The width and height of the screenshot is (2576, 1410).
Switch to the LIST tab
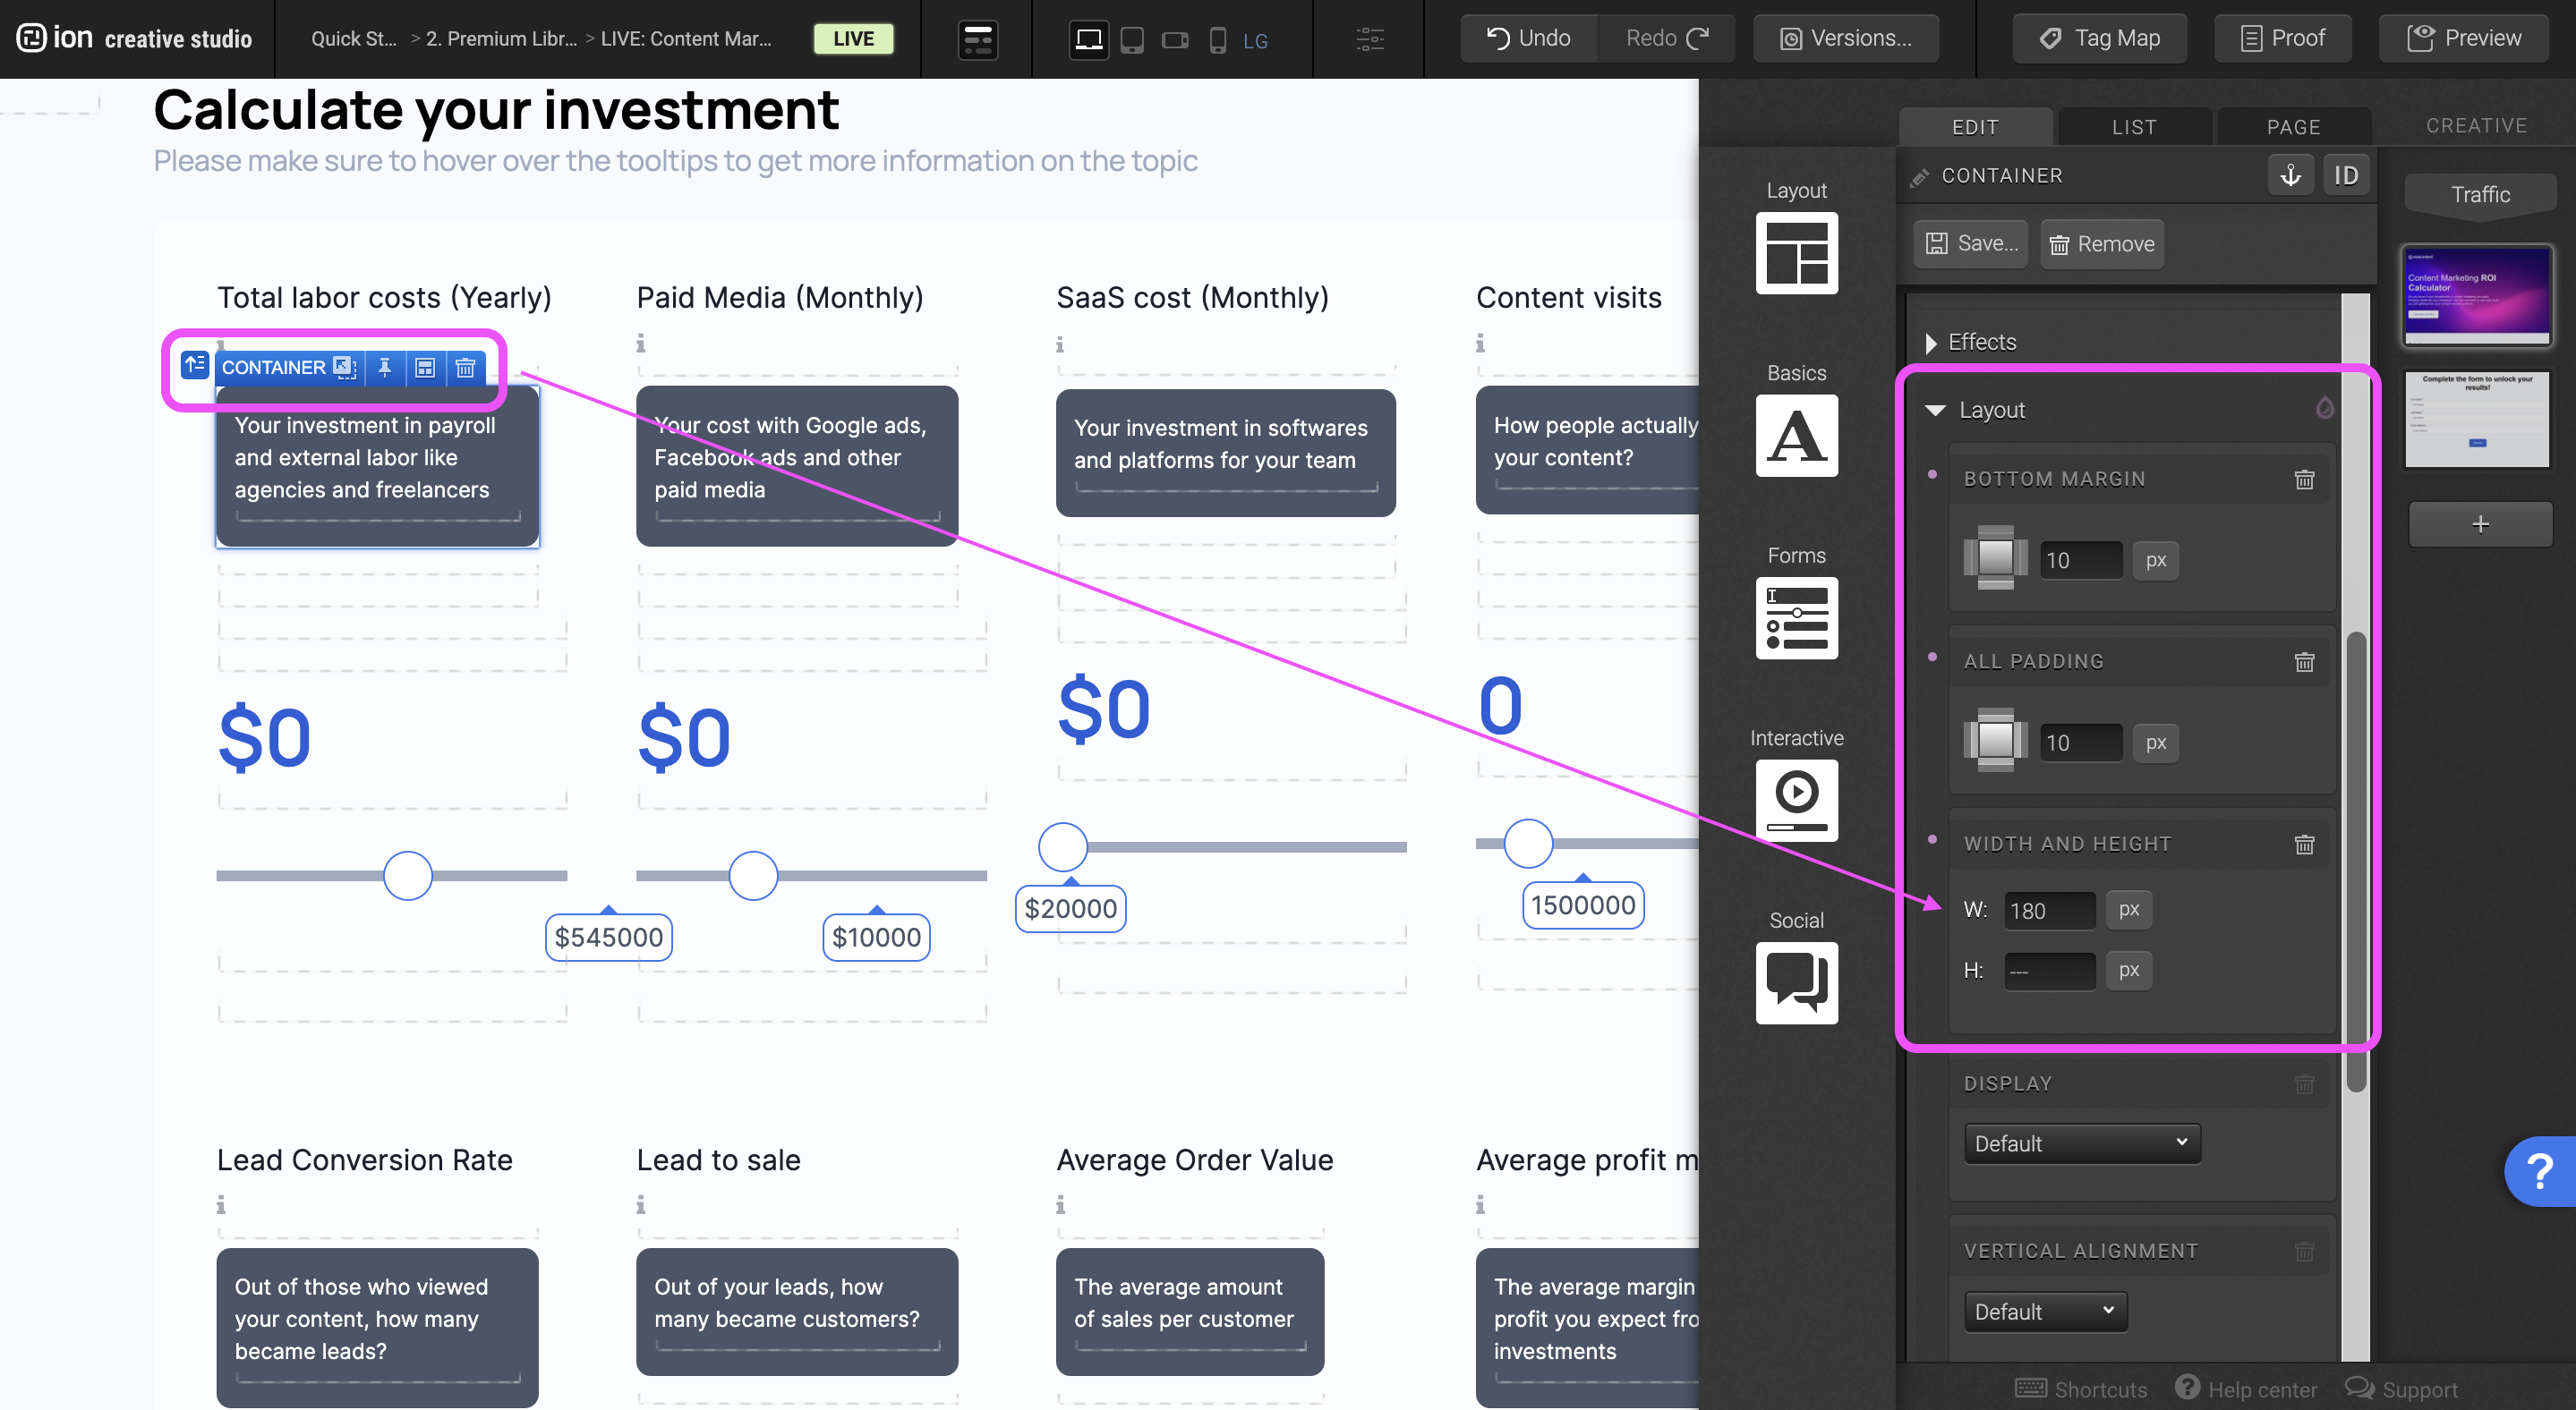(2134, 127)
